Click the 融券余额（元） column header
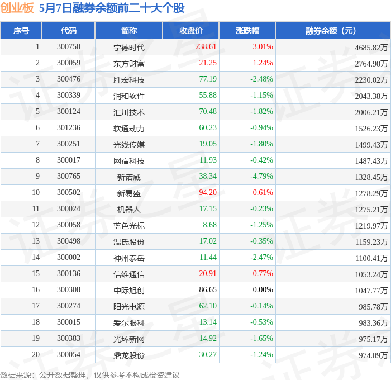The width and height of the screenshot is (391, 380). pos(333,30)
